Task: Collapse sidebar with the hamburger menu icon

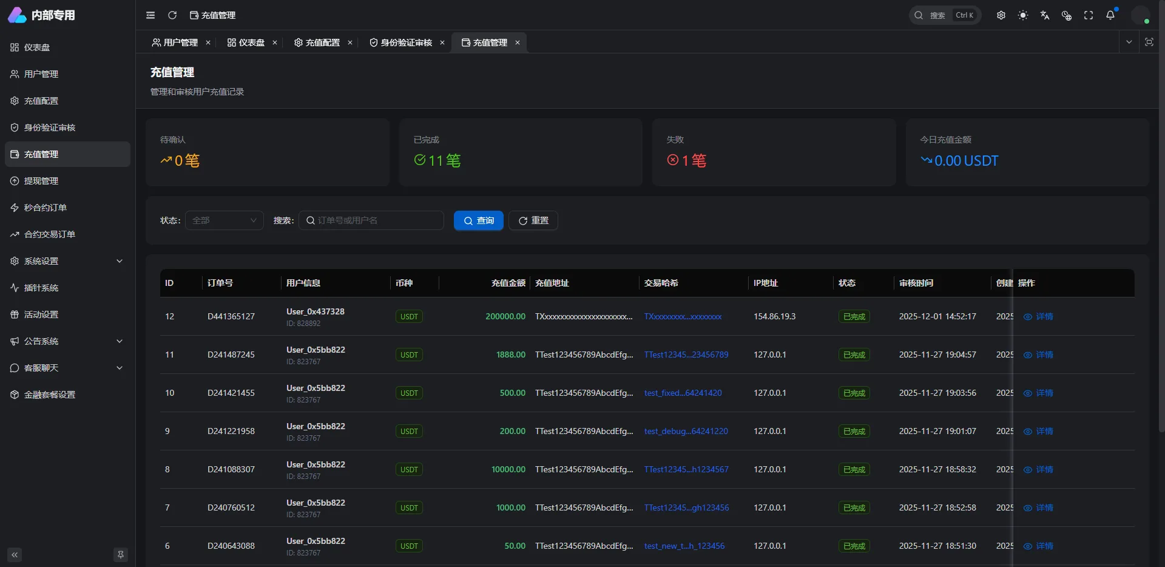Action: coord(150,15)
